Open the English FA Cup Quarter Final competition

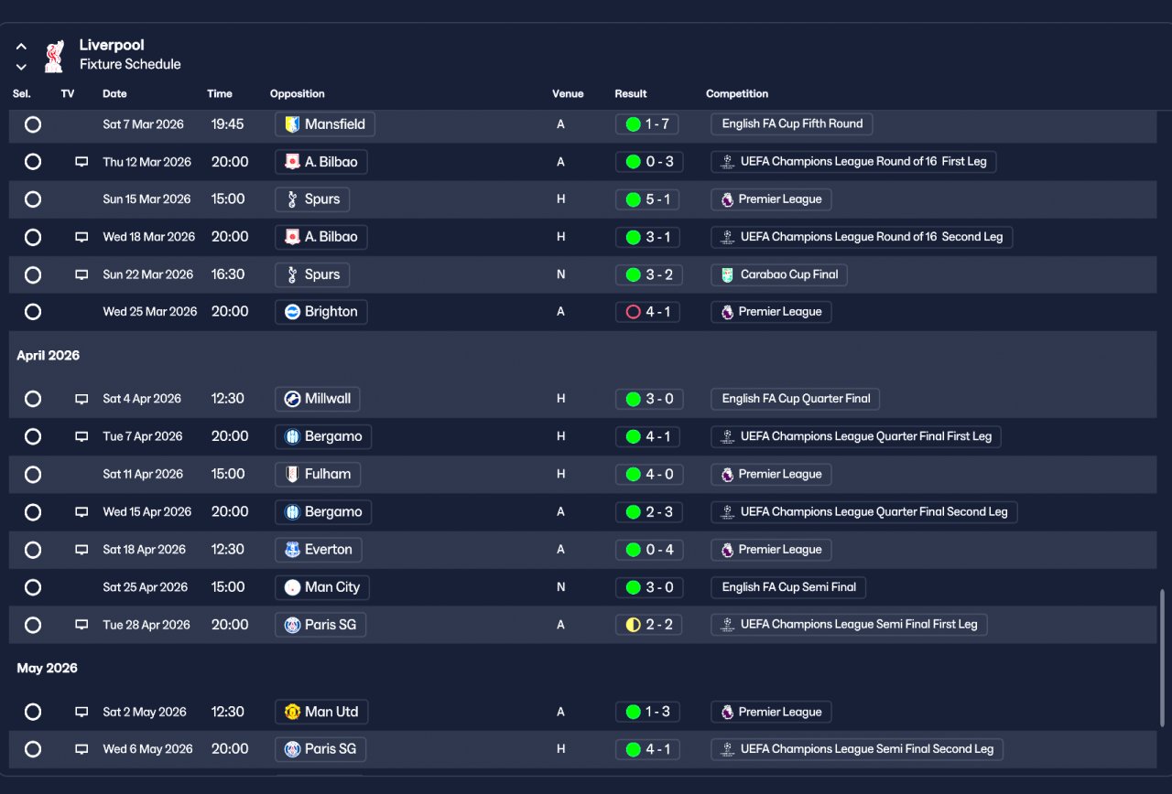796,399
